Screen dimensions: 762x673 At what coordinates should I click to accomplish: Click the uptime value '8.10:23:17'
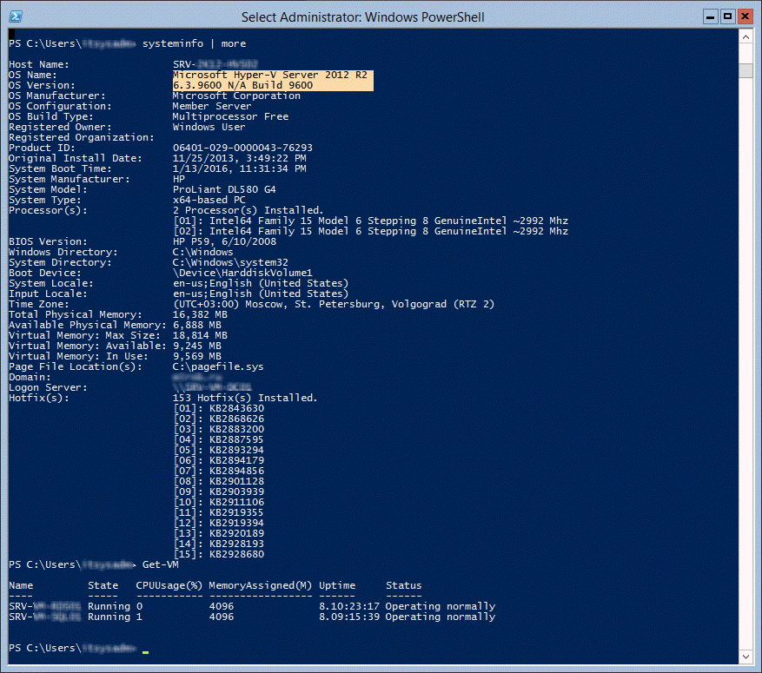(349, 606)
